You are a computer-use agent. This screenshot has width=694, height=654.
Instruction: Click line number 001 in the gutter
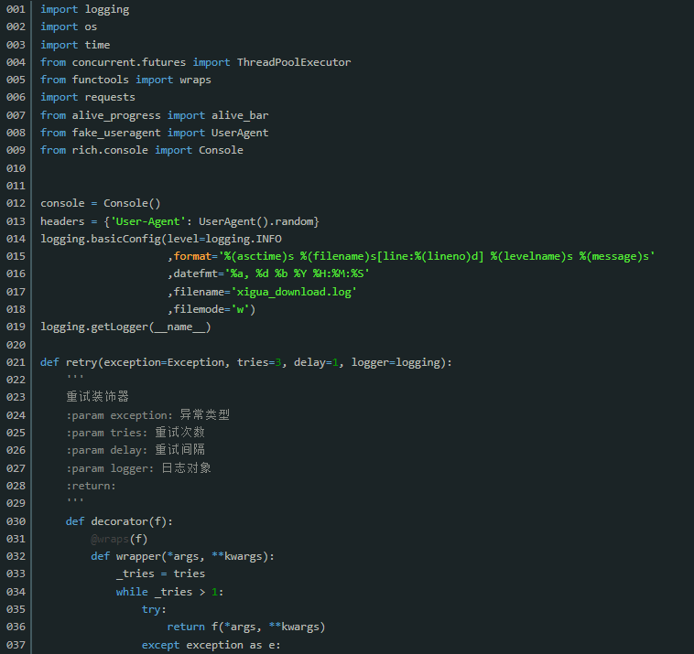(16, 9)
